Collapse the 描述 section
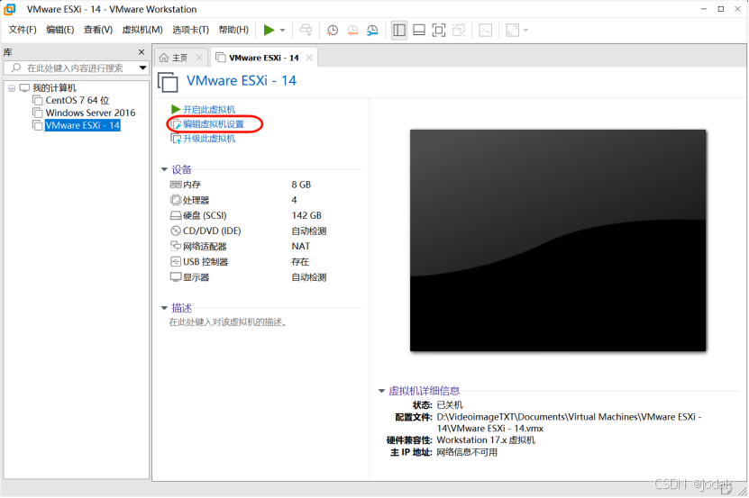 (164, 308)
